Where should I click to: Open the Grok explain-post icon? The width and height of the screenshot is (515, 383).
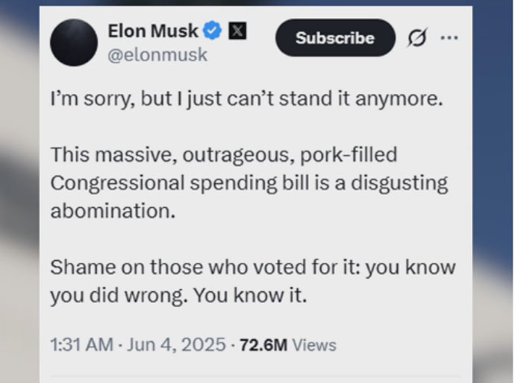coord(417,38)
